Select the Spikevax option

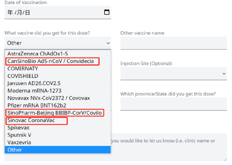point(58,128)
